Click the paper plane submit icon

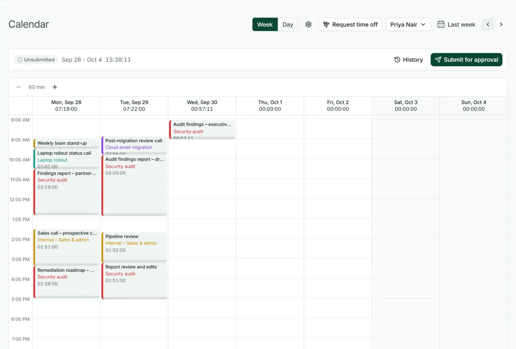[x=438, y=60]
